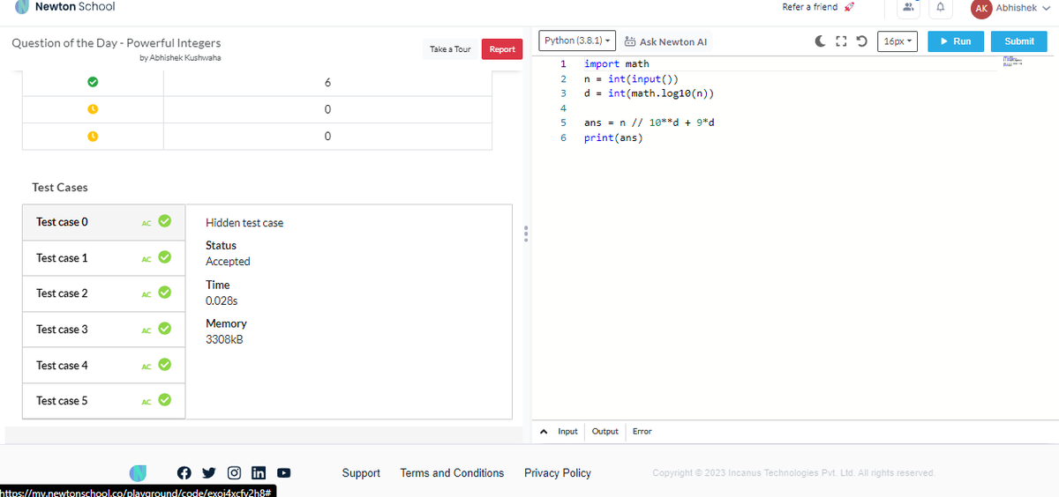The image size is (1059, 497).
Task: Open the Newton School footer logo
Action: pyautogui.click(x=139, y=472)
